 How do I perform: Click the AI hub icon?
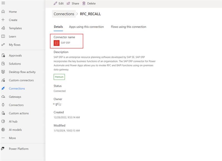point(3,121)
